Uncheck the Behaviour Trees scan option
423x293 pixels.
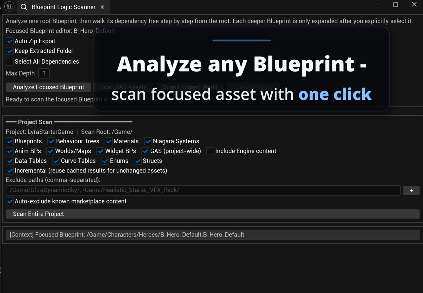tap(51, 141)
